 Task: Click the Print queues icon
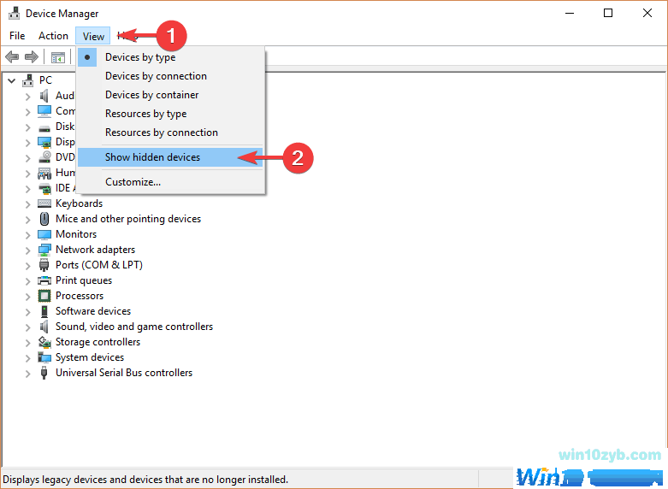44,280
